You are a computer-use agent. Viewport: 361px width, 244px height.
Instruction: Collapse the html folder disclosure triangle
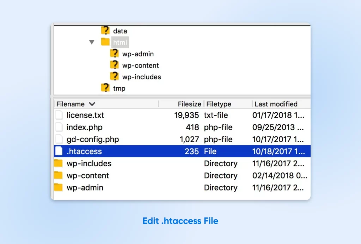coord(92,42)
